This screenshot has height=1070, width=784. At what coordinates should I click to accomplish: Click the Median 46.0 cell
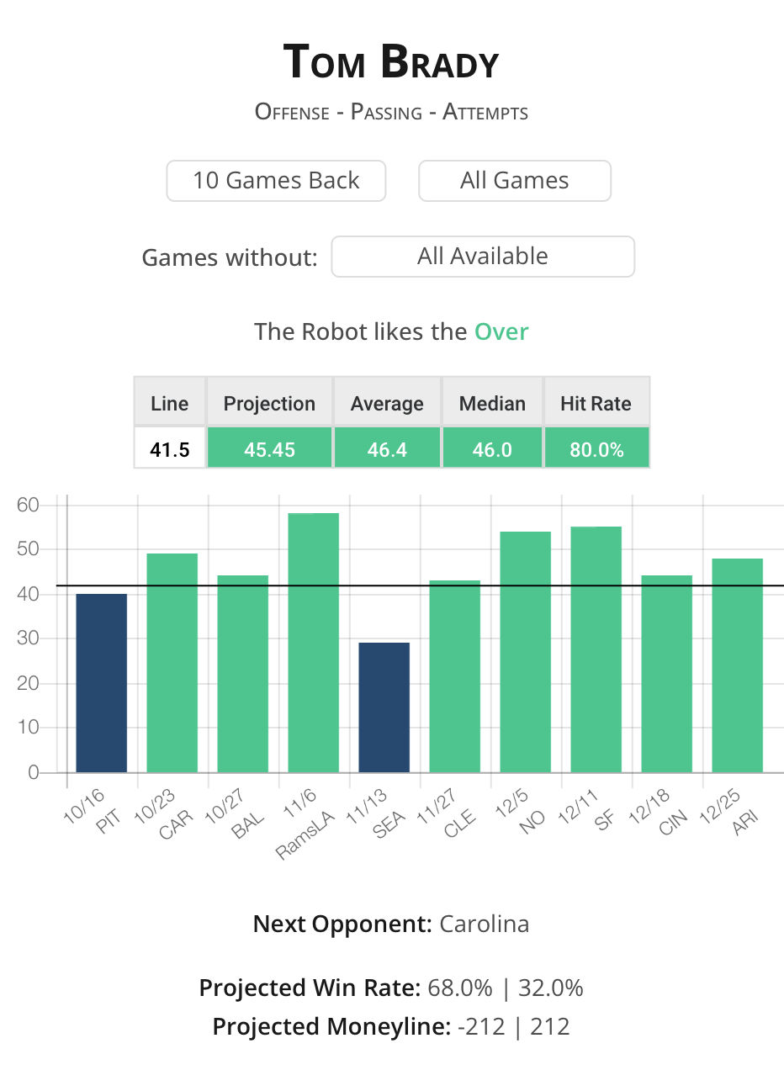click(492, 448)
